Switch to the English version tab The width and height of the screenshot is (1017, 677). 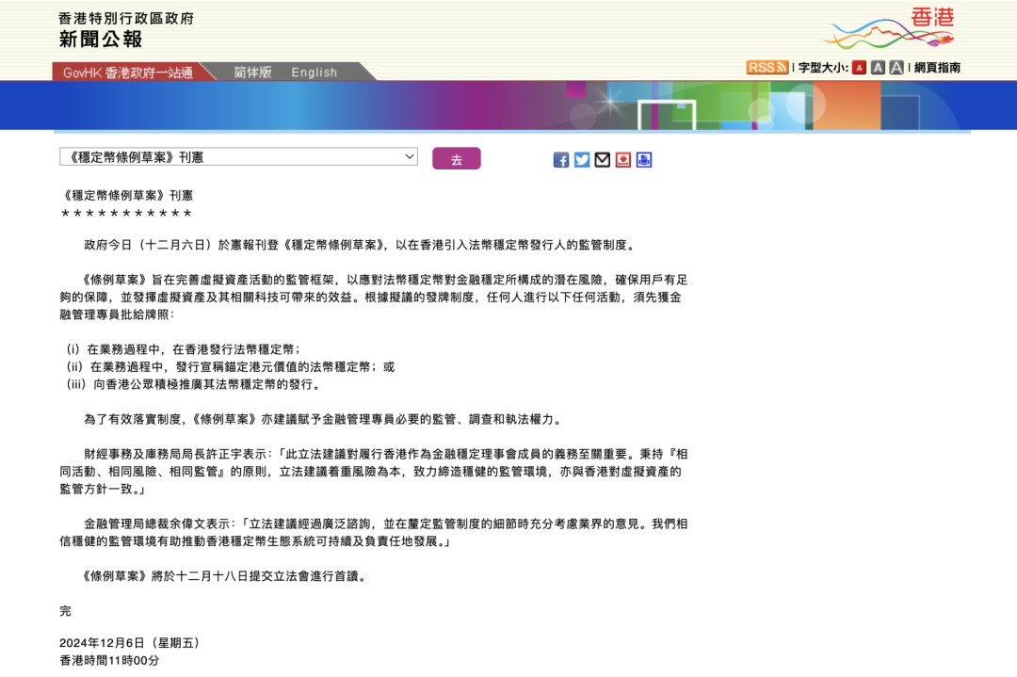click(x=314, y=72)
